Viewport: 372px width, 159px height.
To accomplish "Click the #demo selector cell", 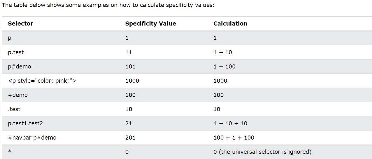I will [18, 95].
